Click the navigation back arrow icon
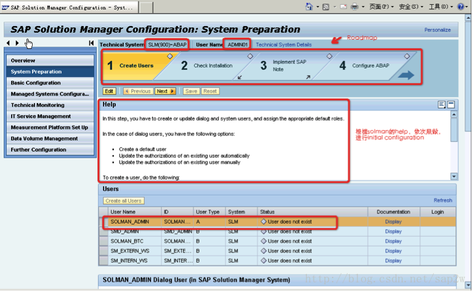Screen dimensions: 472x291 (8, 43)
